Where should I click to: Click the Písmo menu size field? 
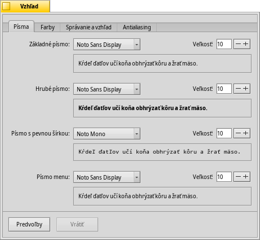click(x=224, y=177)
